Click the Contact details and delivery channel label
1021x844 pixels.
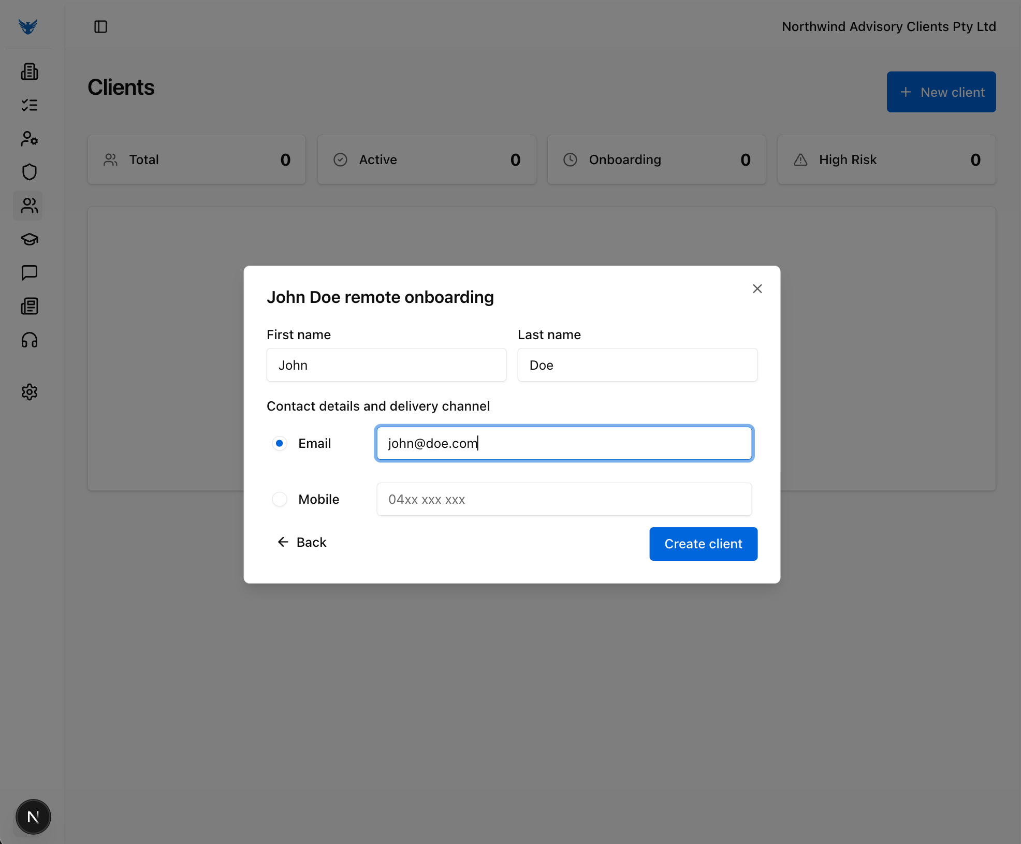pos(378,406)
